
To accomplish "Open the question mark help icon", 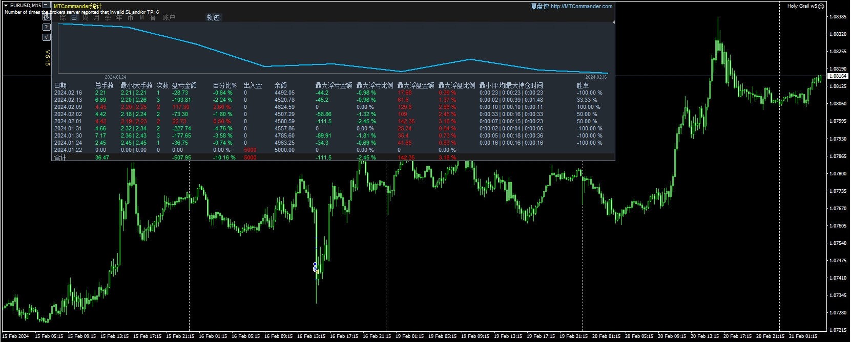I will pyautogui.click(x=47, y=27).
